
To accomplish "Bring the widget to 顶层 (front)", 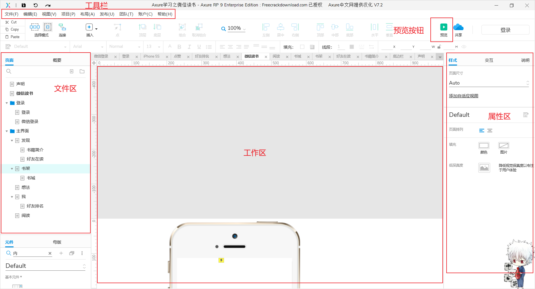I will (143, 30).
